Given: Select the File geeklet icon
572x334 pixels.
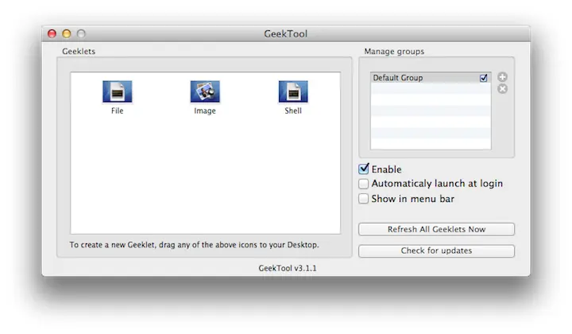Looking at the screenshot, I should click(117, 91).
